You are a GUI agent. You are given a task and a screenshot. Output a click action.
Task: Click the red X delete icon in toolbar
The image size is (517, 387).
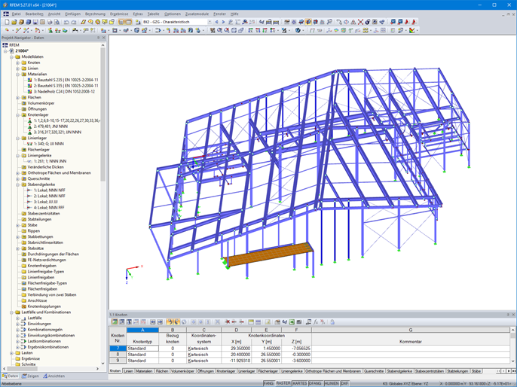360,22
